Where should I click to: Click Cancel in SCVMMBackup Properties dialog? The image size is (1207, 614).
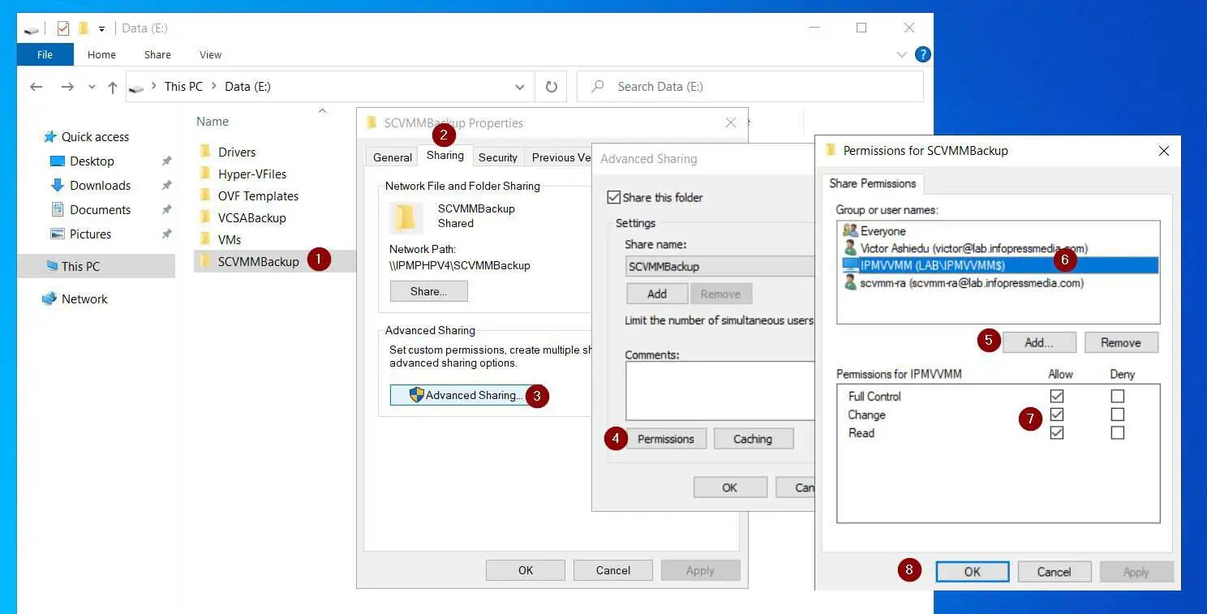pyautogui.click(x=613, y=570)
